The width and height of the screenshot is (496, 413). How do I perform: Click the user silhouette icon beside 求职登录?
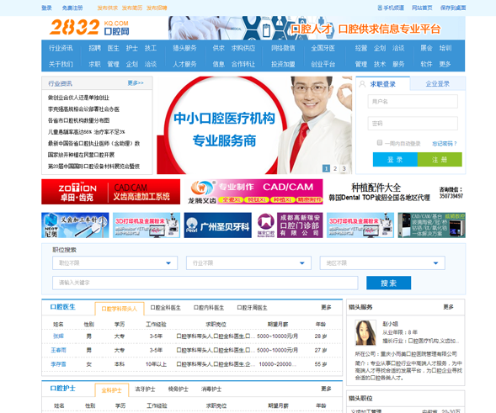pos(362,84)
